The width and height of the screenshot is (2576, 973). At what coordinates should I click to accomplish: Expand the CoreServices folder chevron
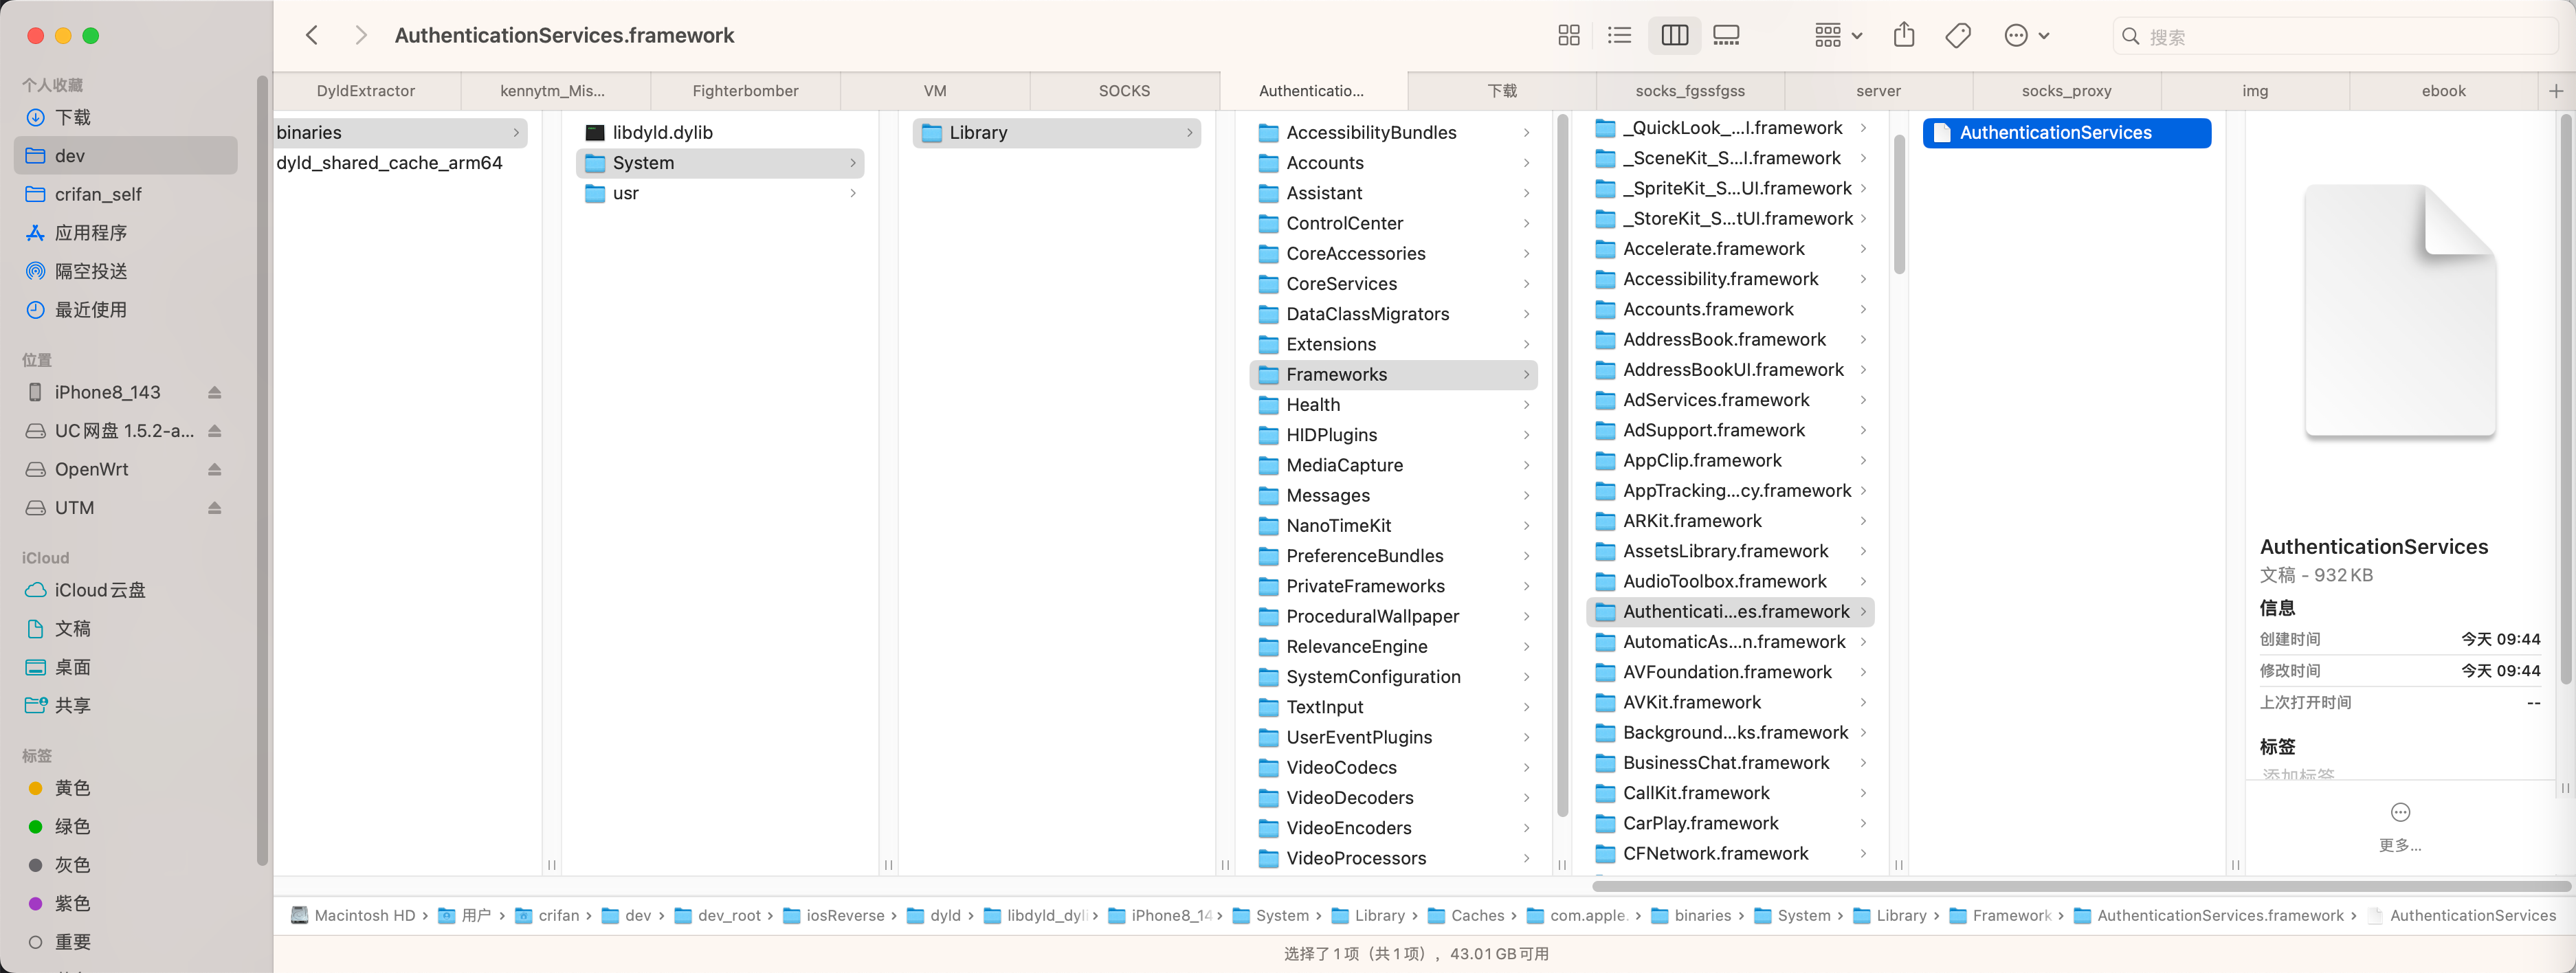click(x=1526, y=284)
